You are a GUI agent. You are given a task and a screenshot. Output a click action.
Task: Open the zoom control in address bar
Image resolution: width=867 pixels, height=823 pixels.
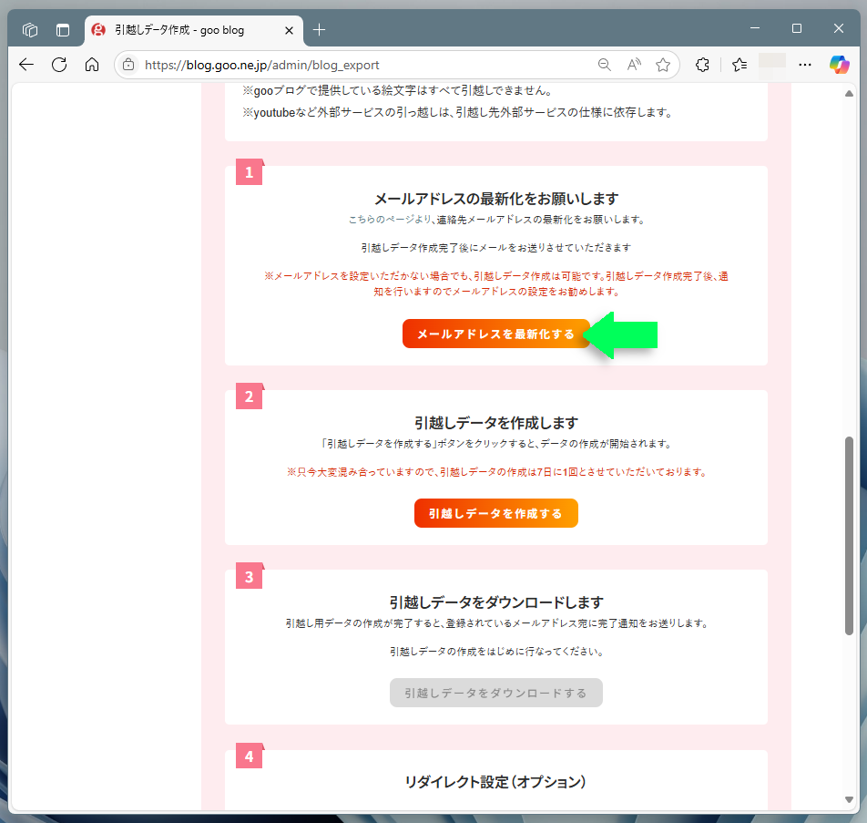[x=604, y=65]
